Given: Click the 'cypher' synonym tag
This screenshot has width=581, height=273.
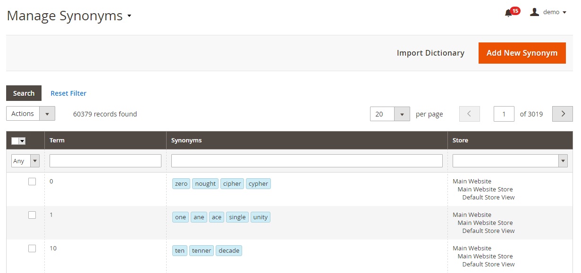Looking at the screenshot, I should [x=258, y=184].
